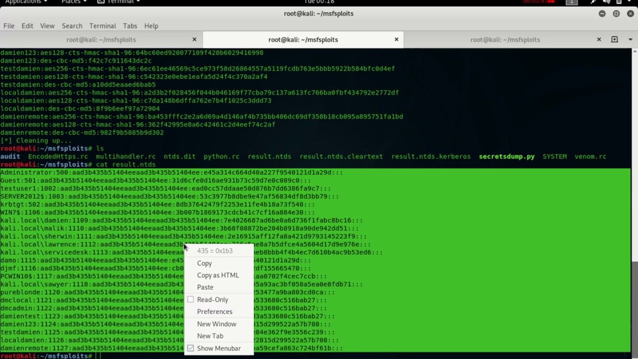Click the result.ntds.cleartext filename

click(341, 157)
